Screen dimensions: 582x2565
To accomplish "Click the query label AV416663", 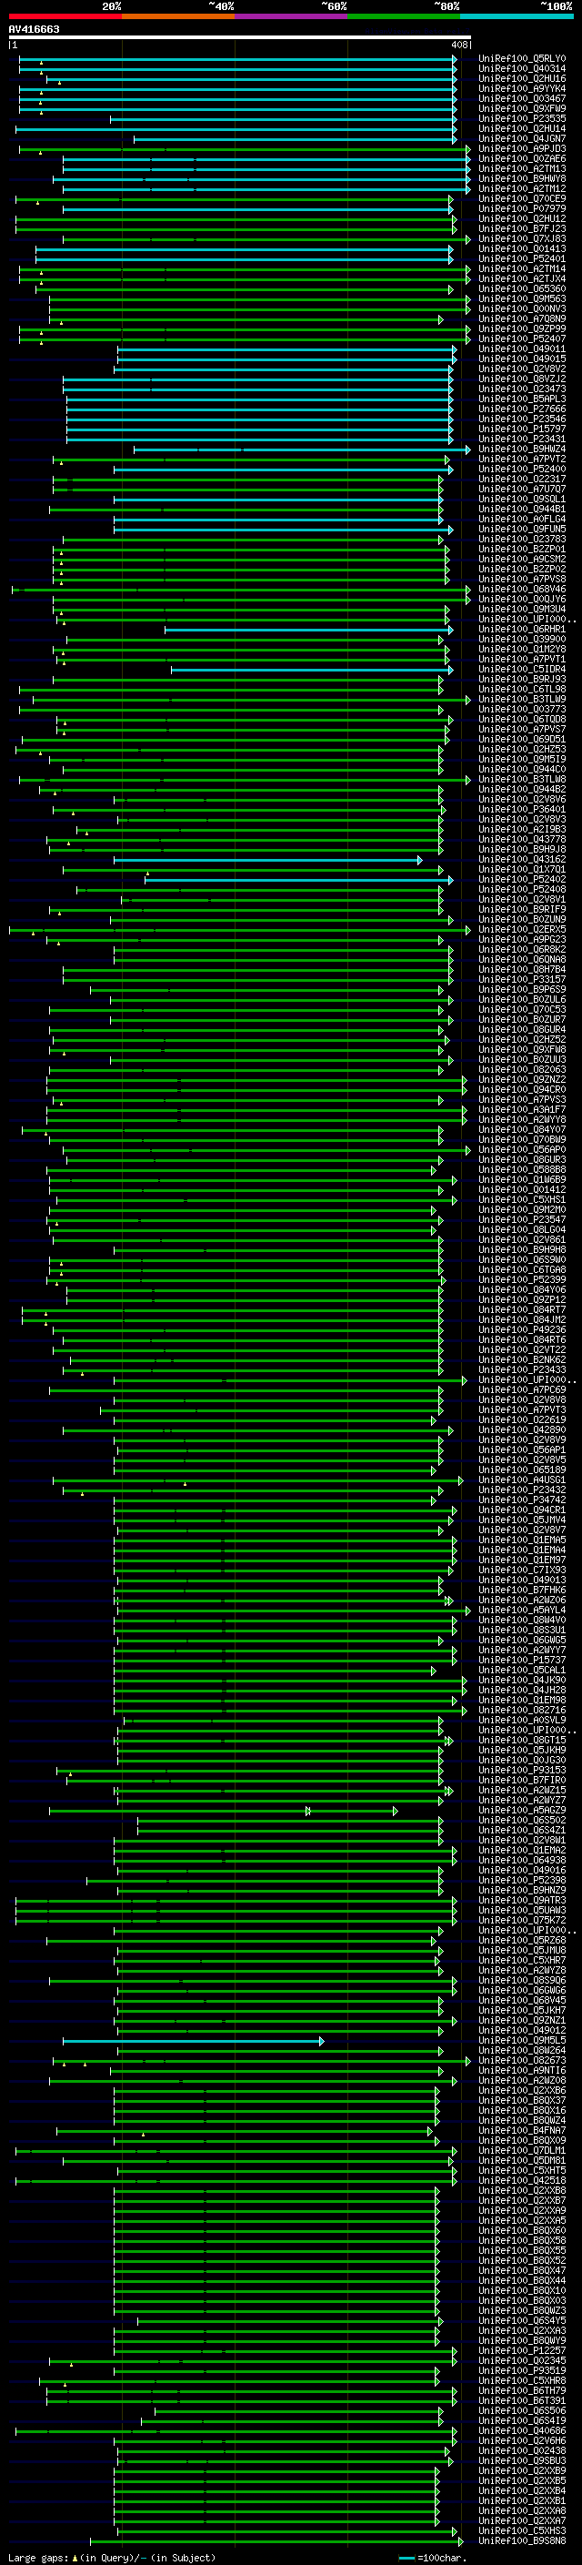I will [x=34, y=29].
